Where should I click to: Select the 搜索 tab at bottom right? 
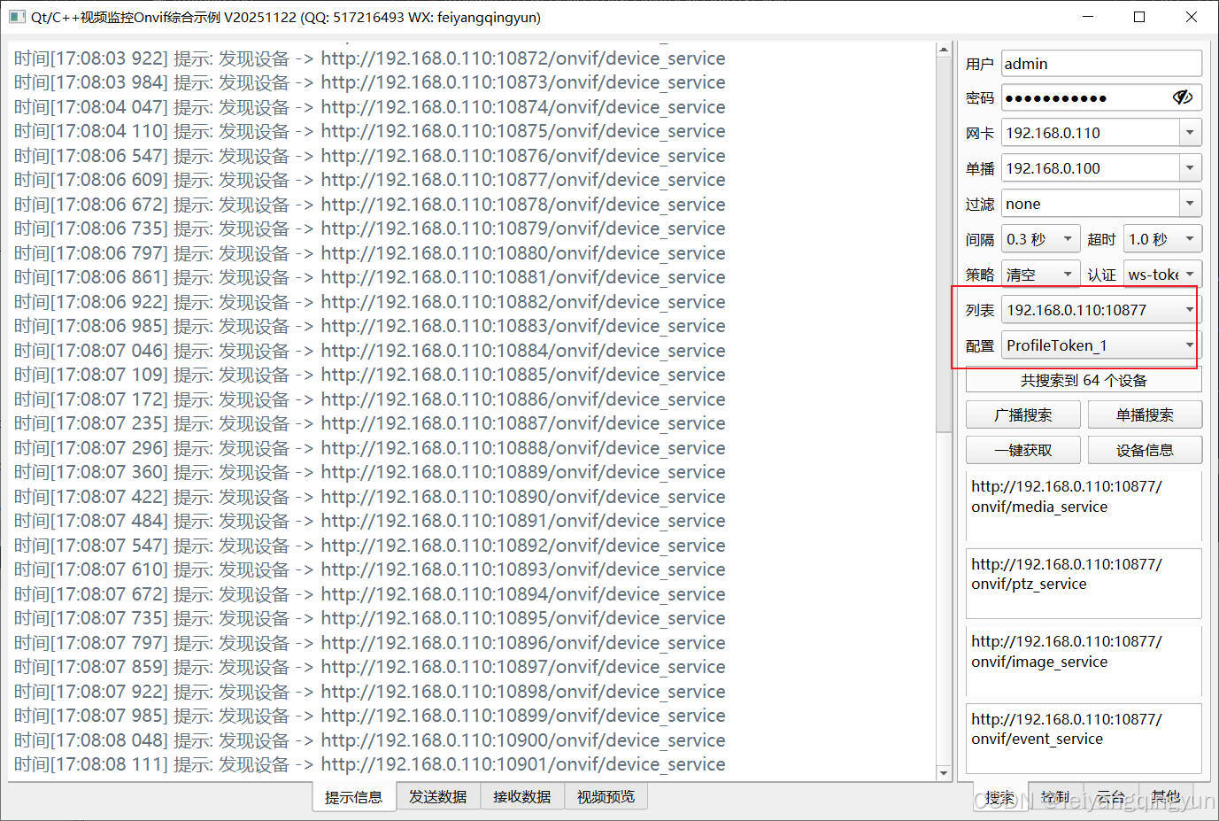(1000, 797)
